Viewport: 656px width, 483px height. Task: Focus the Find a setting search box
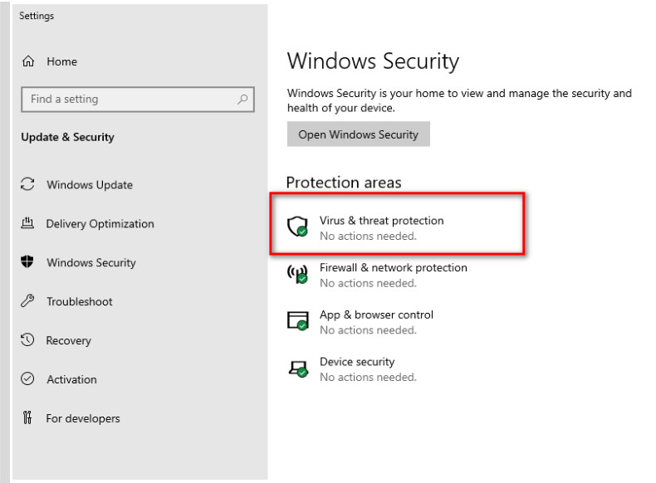129,100
